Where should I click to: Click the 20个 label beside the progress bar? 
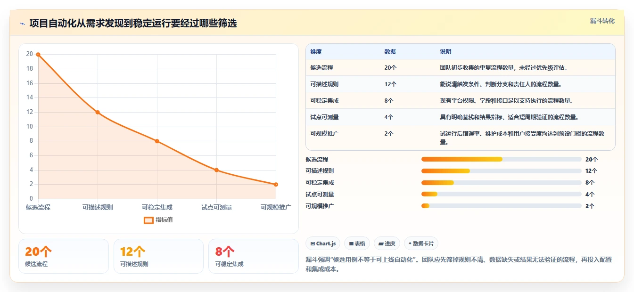(591, 159)
